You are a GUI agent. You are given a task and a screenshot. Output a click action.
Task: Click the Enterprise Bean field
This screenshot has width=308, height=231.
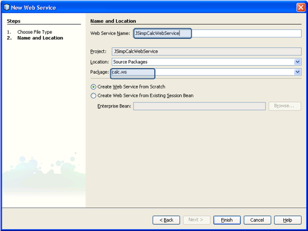click(199, 106)
